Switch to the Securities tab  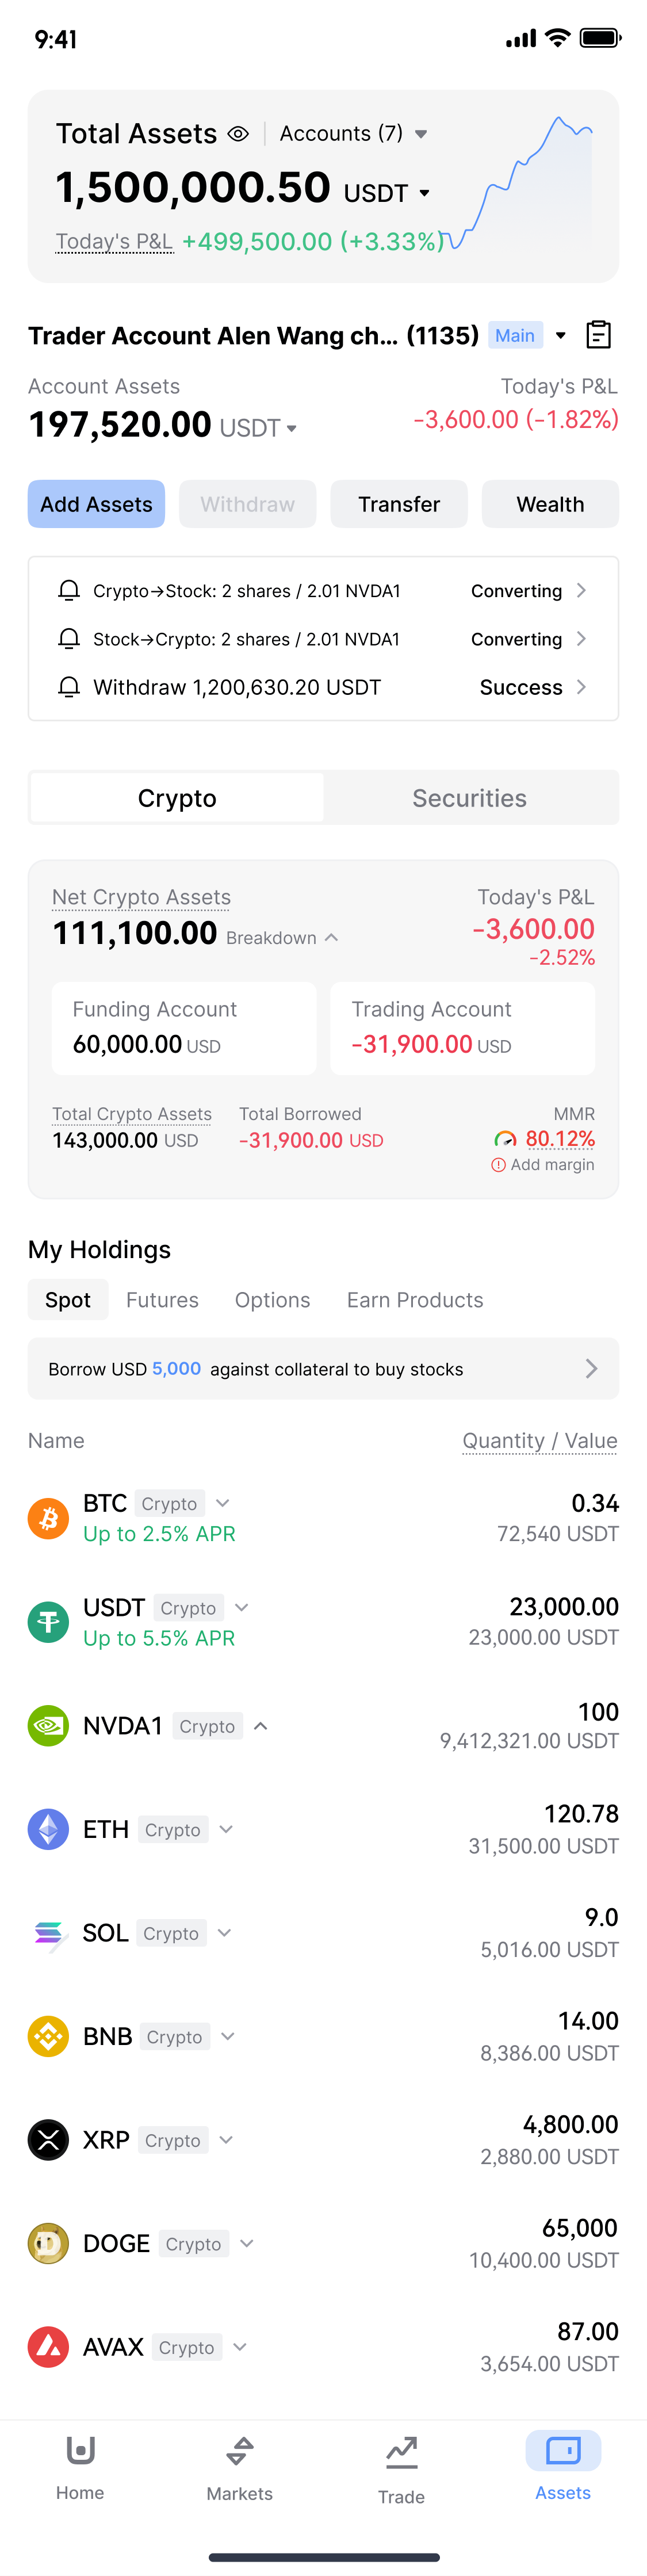(469, 798)
